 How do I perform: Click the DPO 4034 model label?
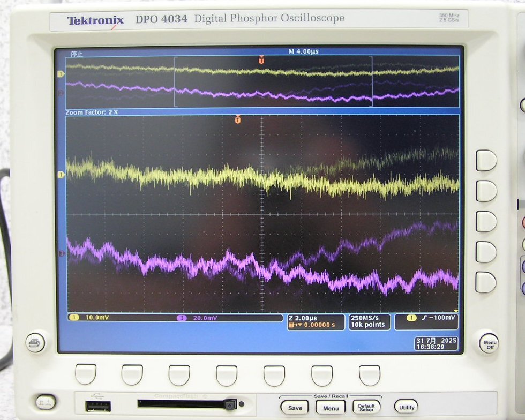point(161,19)
